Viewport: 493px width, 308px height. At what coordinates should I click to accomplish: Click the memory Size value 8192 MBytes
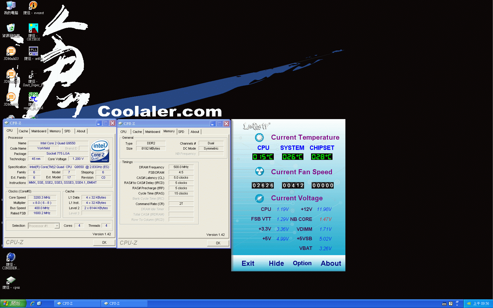click(x=151, y=149)
